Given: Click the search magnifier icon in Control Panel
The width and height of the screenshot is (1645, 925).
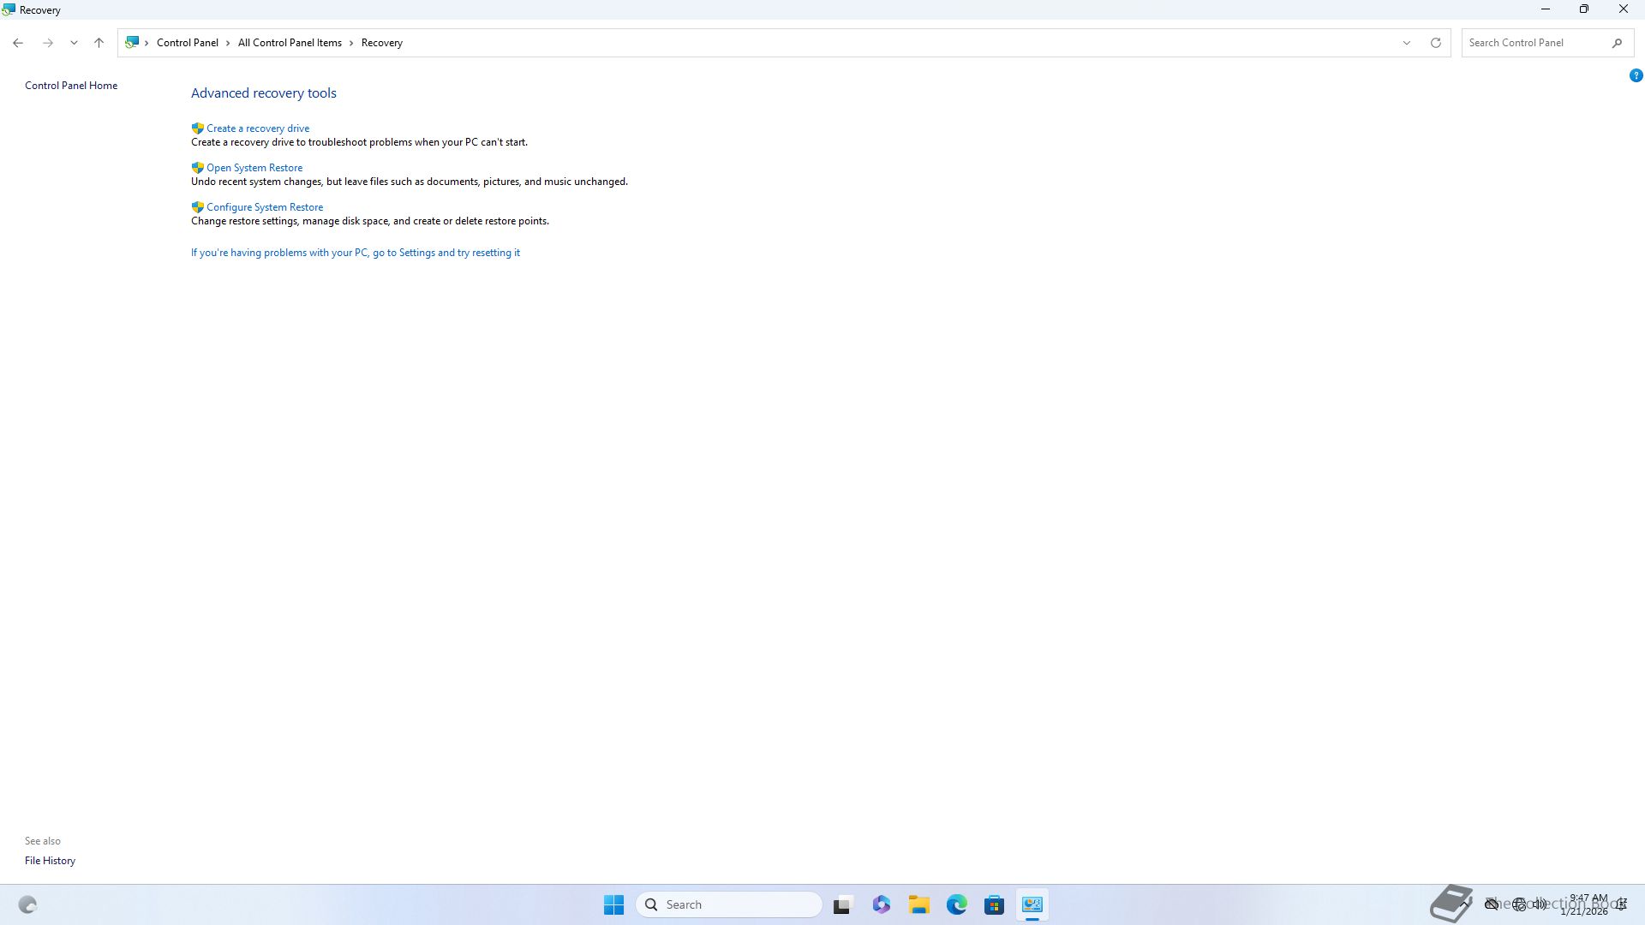Looking at the screenshot, I should click(x=1617, y=43).
